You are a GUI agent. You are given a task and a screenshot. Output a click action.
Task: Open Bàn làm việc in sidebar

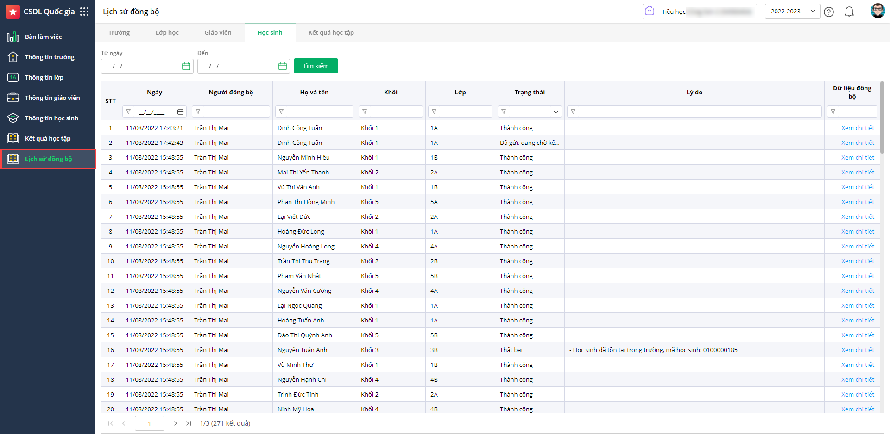tap(43, 37)
